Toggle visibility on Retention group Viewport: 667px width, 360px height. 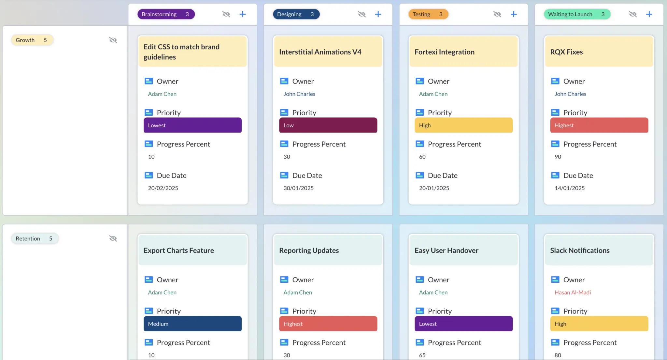(x=113, y=238)
